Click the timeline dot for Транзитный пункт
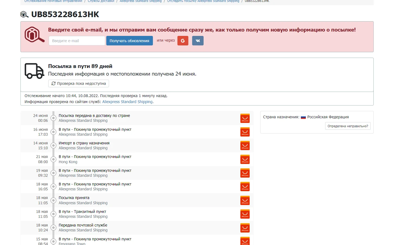The width and height of the screenshot is (411, 245). coord(53,214)
